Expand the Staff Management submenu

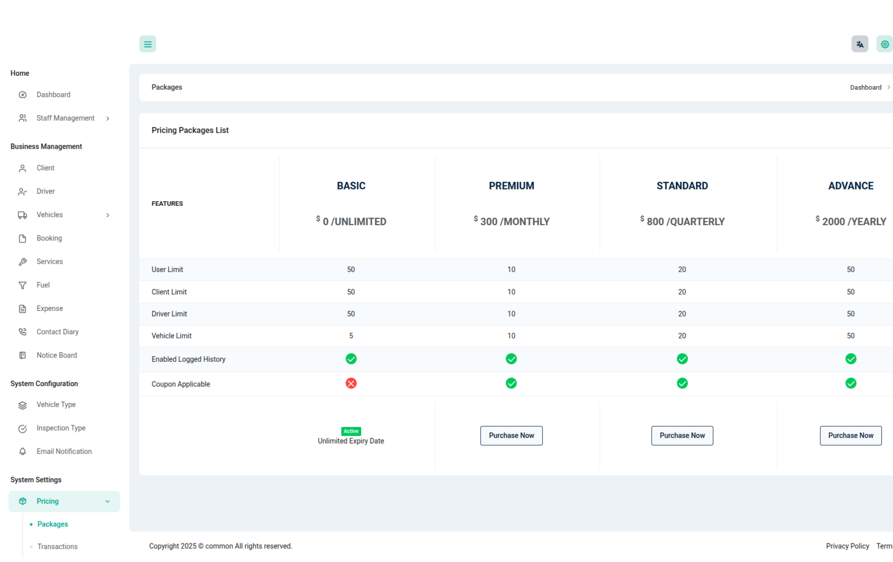click(x=108, y=119)
